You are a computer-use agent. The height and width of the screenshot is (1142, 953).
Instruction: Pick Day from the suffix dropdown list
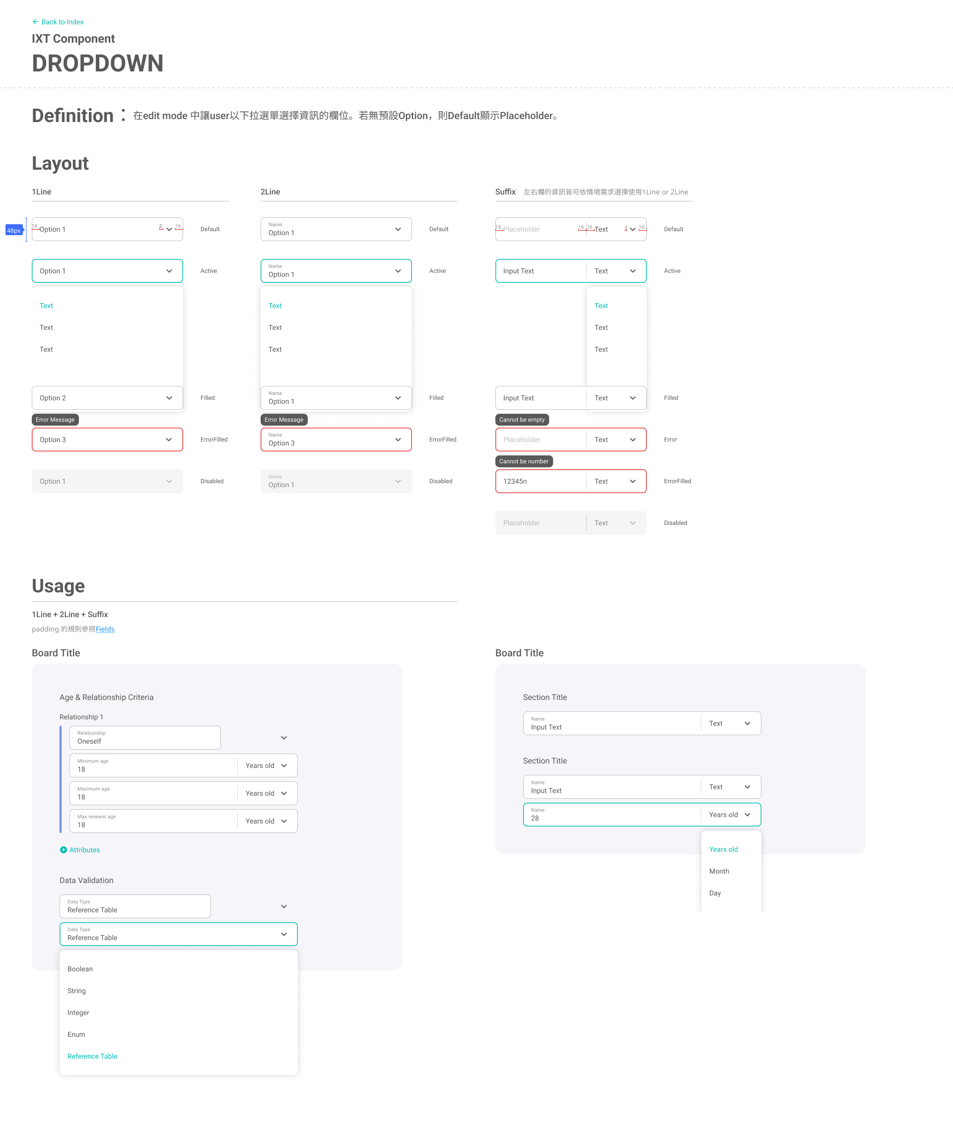715,893
